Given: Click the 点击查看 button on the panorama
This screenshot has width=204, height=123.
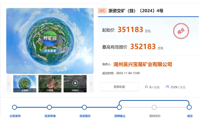Looking at the screenshot, I should pyautogui.click(x=50, y=51).
